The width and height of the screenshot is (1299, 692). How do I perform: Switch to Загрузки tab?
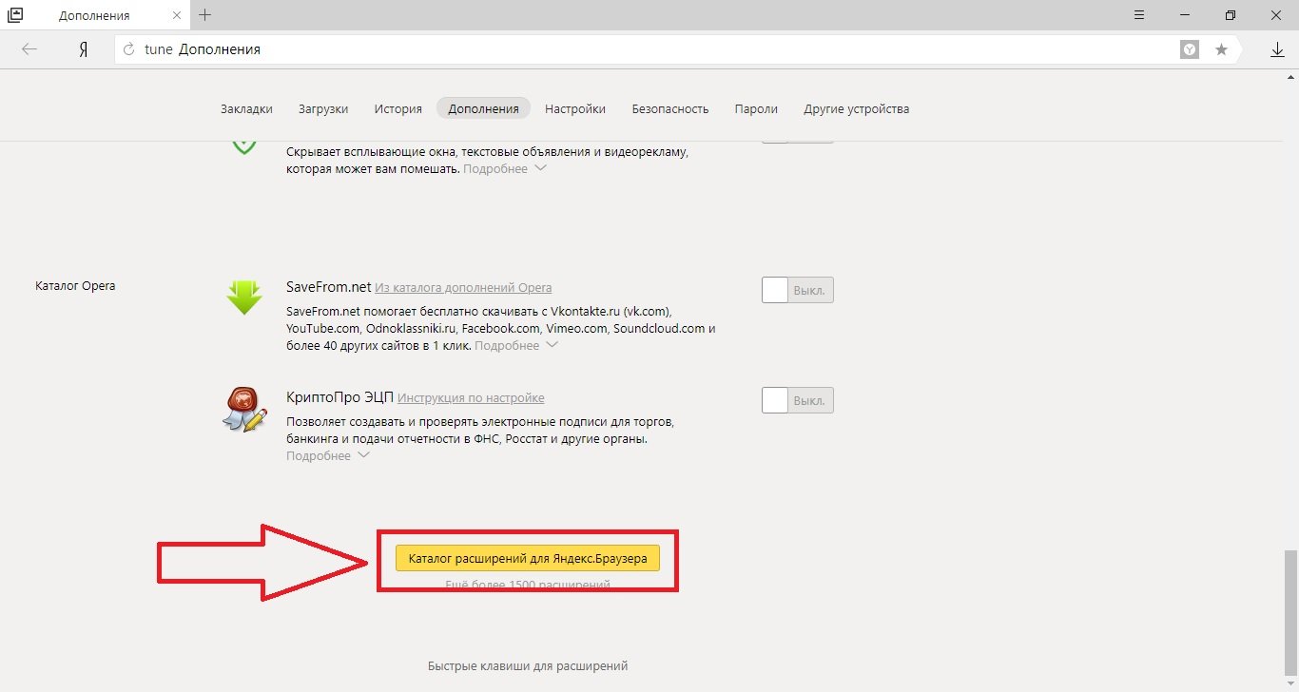[323, 108]
